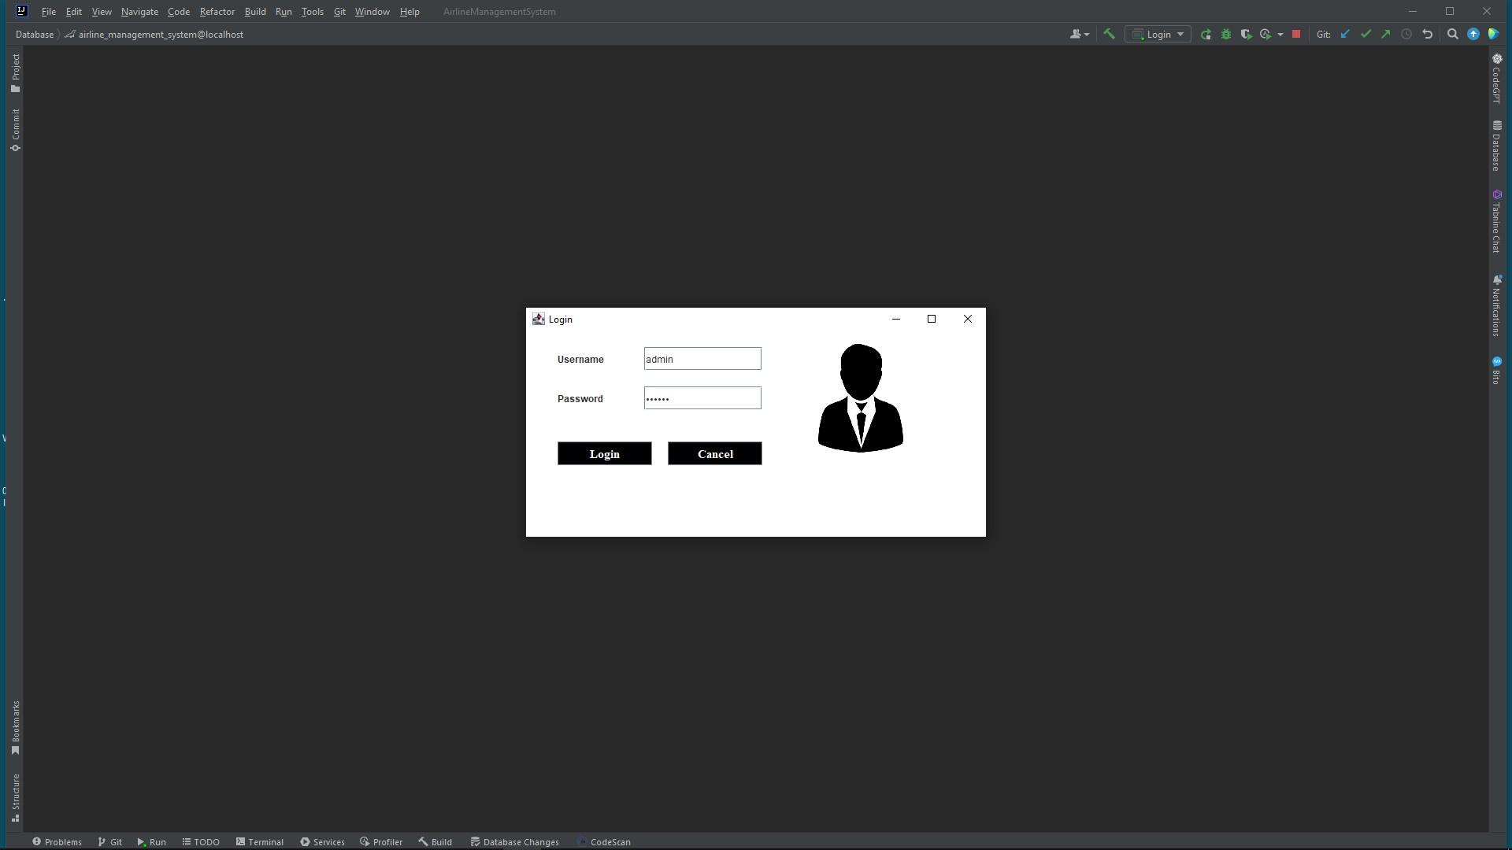The width and height of the screenshot is (1512, 850).
Task: Run the app with coverage icon
Action: click(x=1246, y=34)
